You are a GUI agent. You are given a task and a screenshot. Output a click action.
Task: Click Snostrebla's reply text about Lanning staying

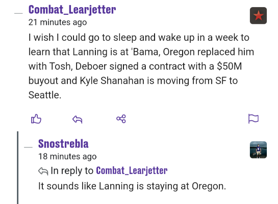pos(132,186)
